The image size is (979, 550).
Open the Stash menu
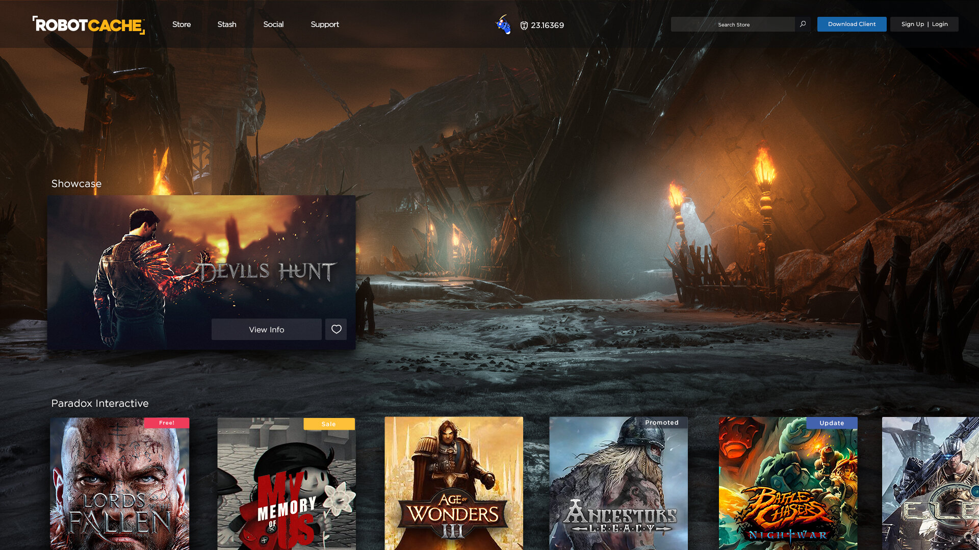[227, 24]
